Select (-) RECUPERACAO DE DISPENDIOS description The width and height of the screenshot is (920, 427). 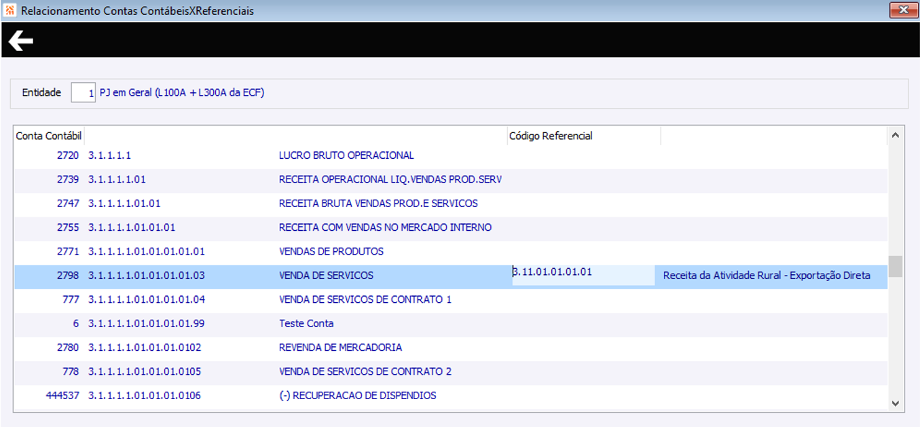coord(358,396)
